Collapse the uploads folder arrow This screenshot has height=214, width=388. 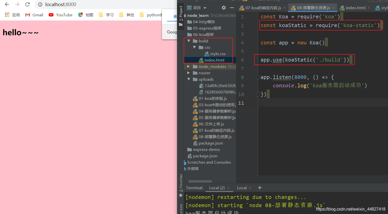tap(189, 79)
